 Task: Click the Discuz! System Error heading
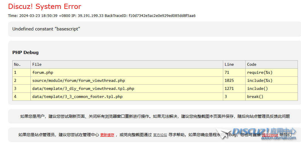click(x=45, y=7)
